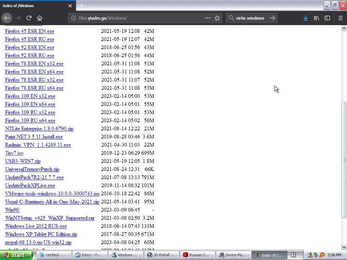Viewport: 347px width, 260px height.
Task: Switch to Russian S... taskbar window
Action: (x=198, y=255)
